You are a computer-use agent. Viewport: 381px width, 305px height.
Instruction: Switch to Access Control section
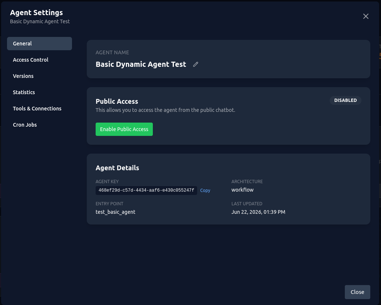coord(40,60)
